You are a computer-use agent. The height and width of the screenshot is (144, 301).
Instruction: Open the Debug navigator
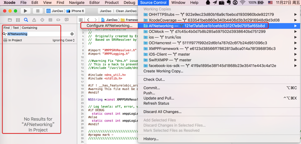click(50, 20)
